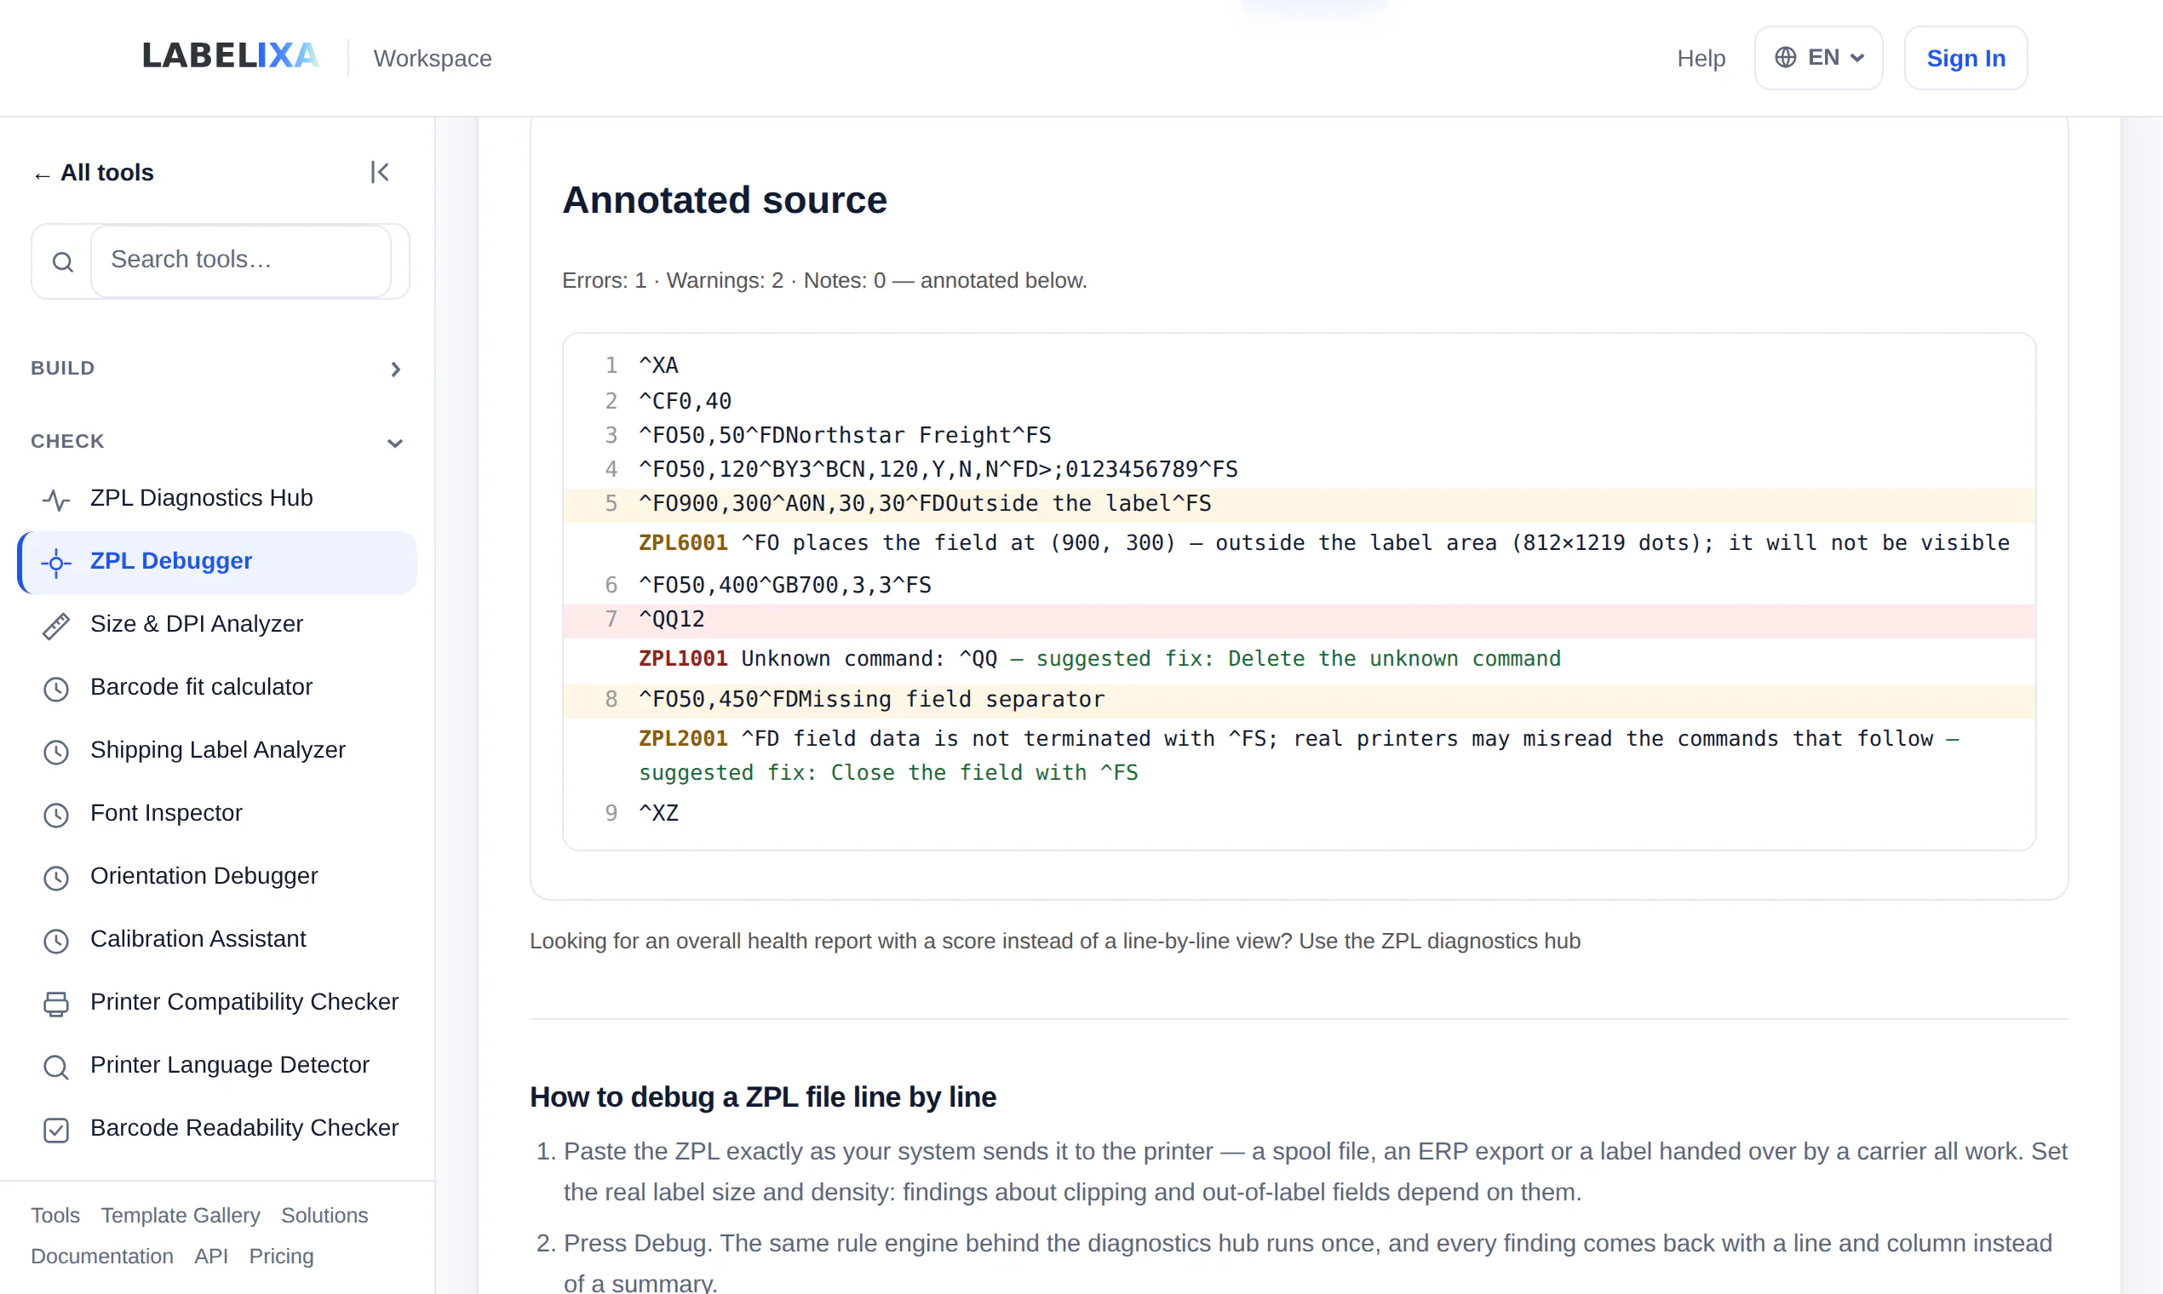This screenshot has width=2163, height=1294.
Task: Collapse the sidebar with the collapse icon
Action: (380, 172)
